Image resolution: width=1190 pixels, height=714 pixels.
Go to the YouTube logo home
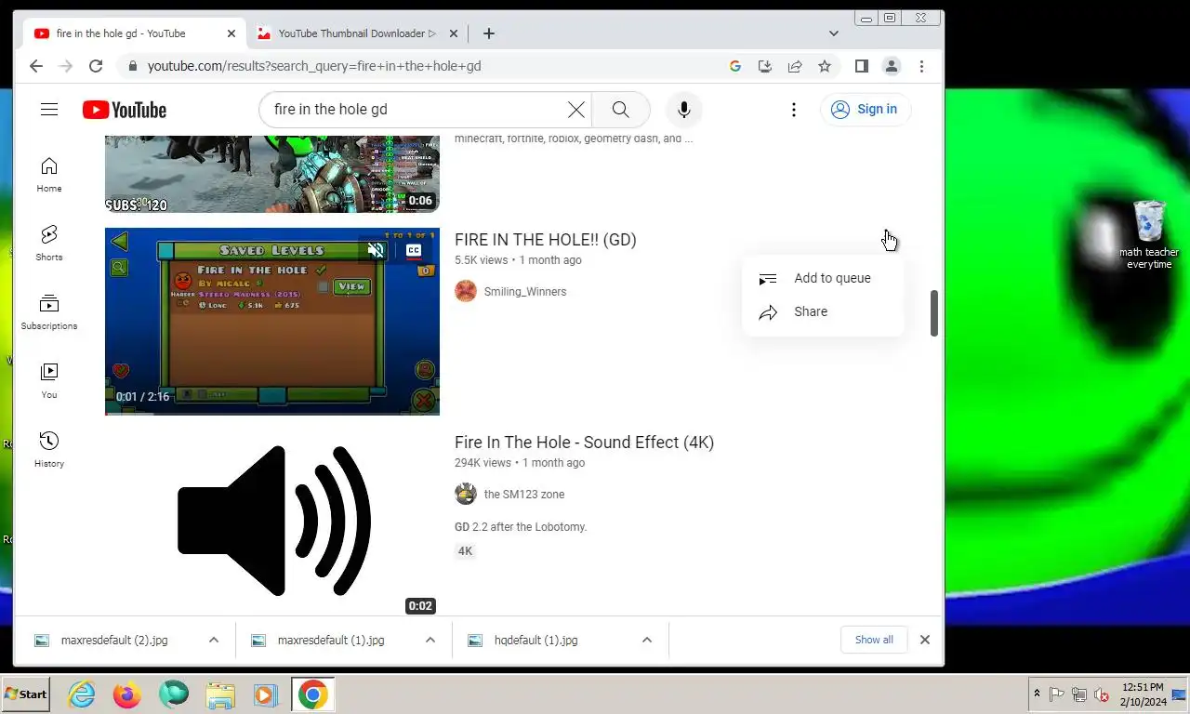125,110
